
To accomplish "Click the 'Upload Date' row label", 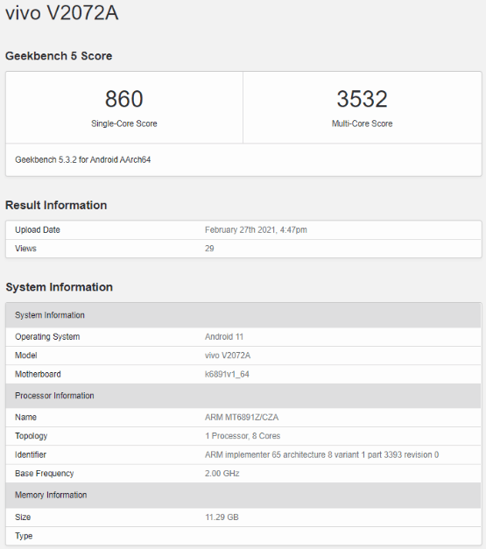I will (38, 230).
